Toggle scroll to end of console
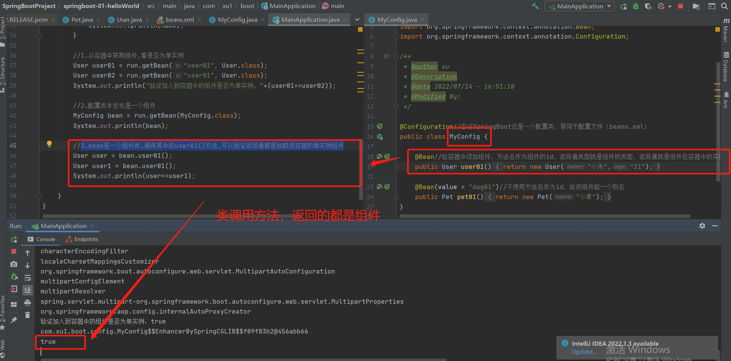The height and width of the screenshot is (361, 731). [x=28, y=290]
